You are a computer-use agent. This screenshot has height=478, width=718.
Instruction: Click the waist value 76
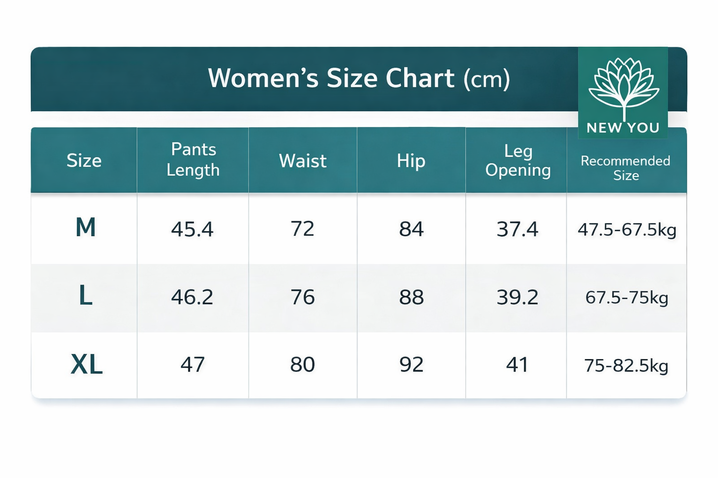[302, 297]
